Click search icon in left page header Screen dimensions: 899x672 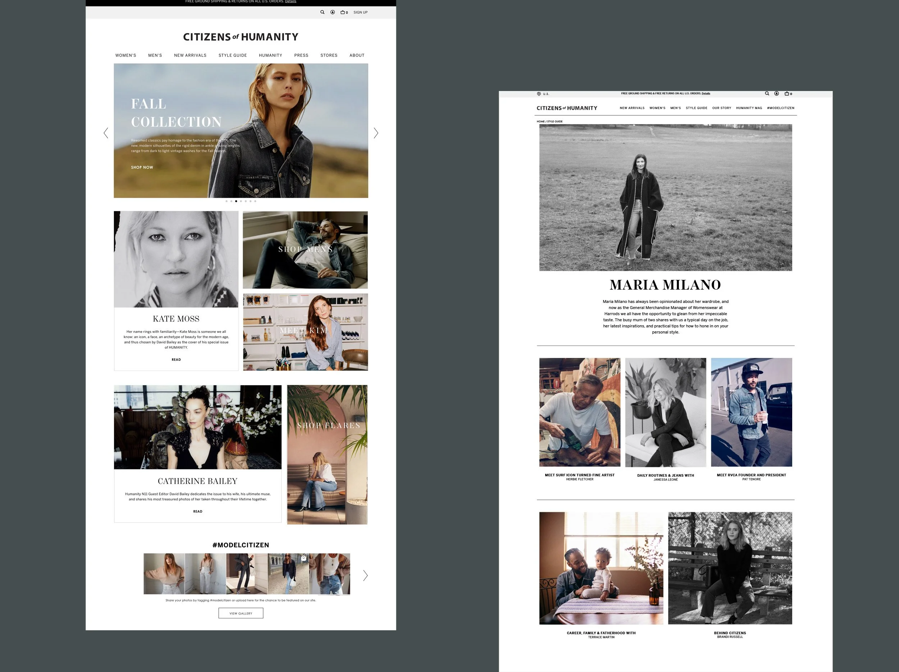click(322, 12)
